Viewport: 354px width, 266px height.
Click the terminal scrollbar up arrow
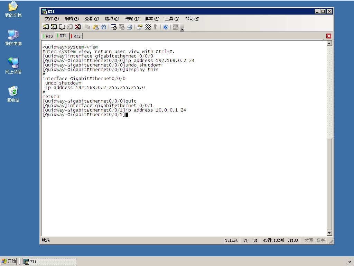tap(329, 43)
